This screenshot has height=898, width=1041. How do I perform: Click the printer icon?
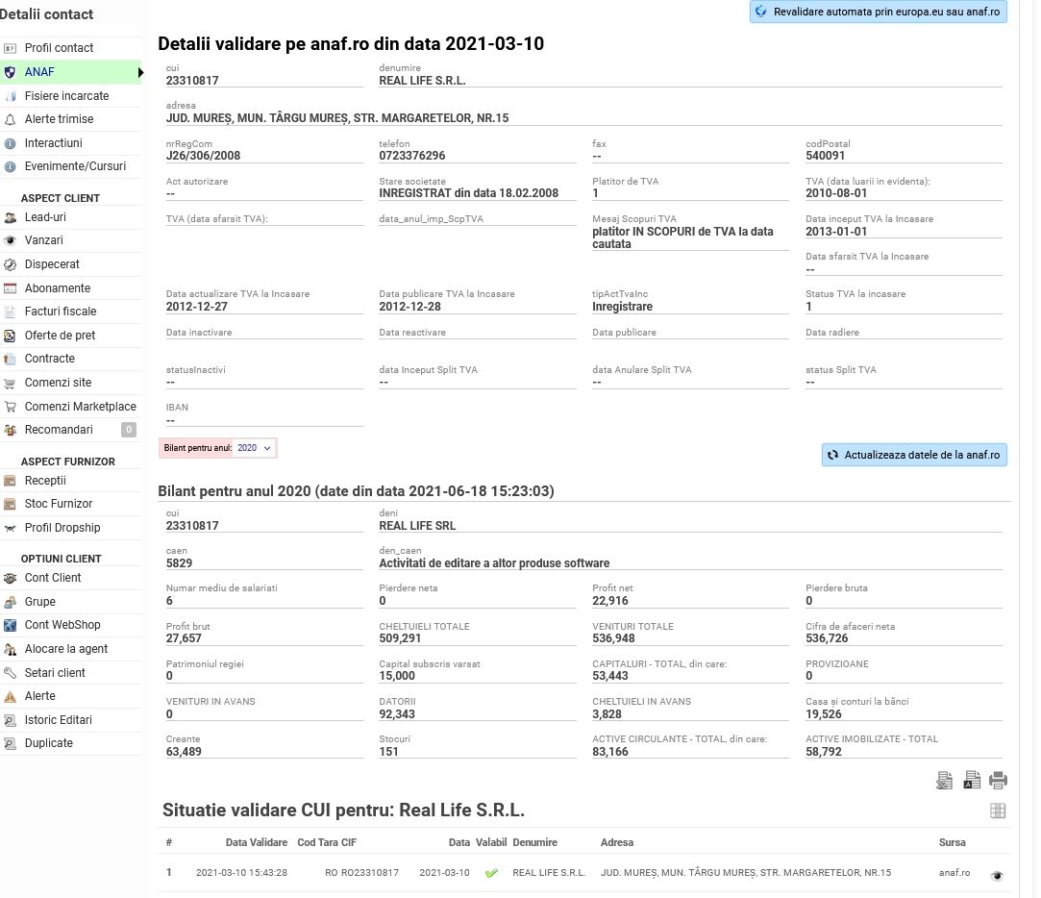[x=998, y=781]
